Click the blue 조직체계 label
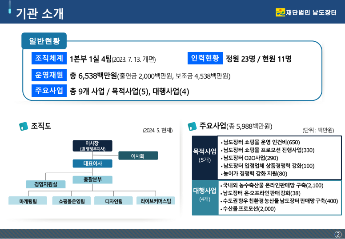This screenshot has width=345, height=239. (49, 58)
